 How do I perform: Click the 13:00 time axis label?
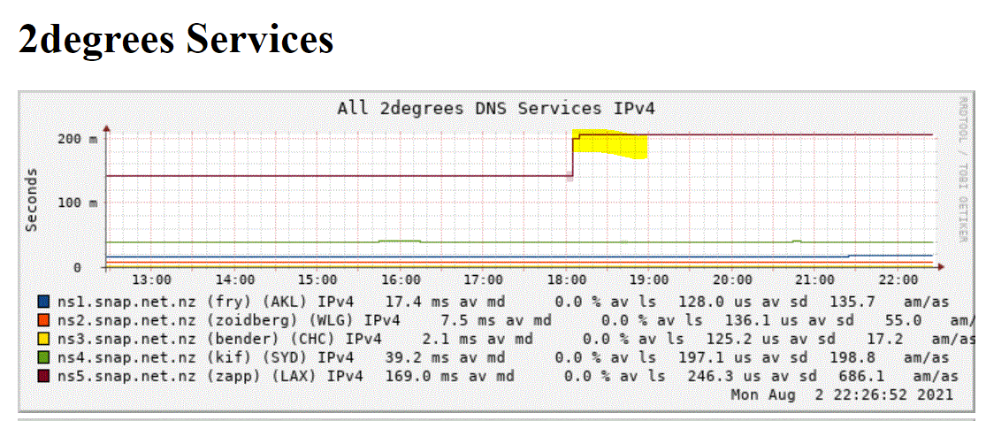(x=151, y=279)
